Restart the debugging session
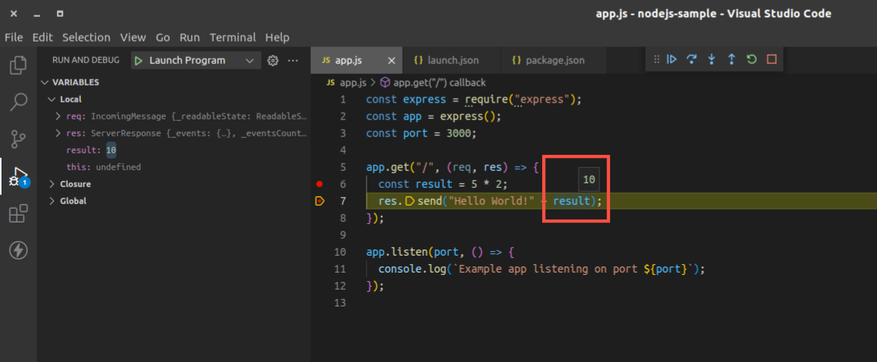 [751, 59]
